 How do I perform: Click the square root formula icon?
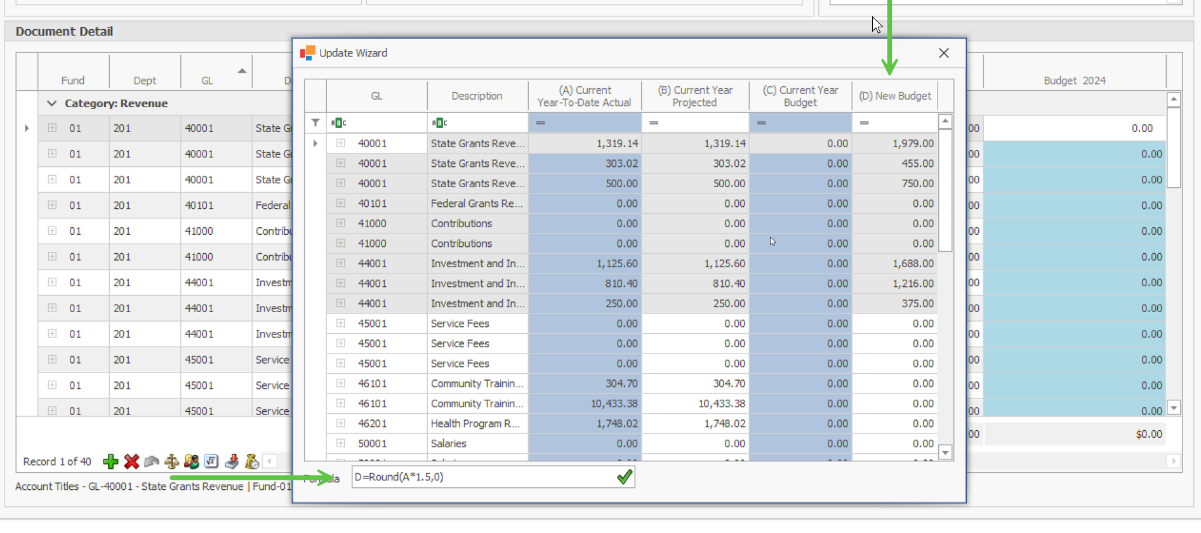point(211,461)
